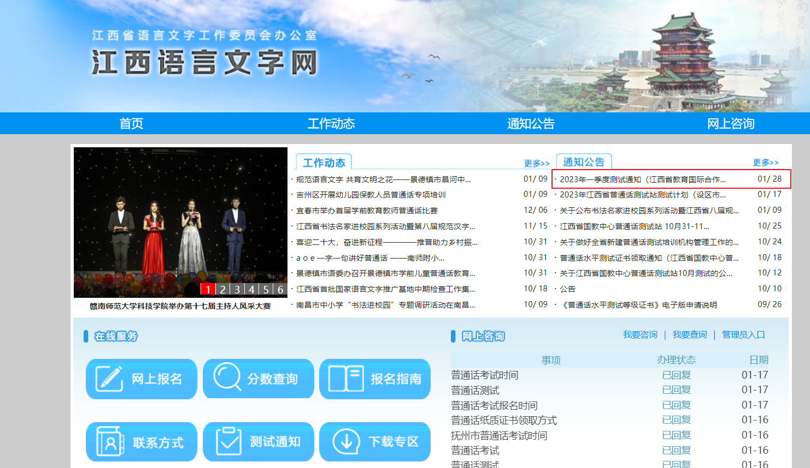Open 联系方式 contact card icon
The image size is (810, 468).
coord(110,441)
